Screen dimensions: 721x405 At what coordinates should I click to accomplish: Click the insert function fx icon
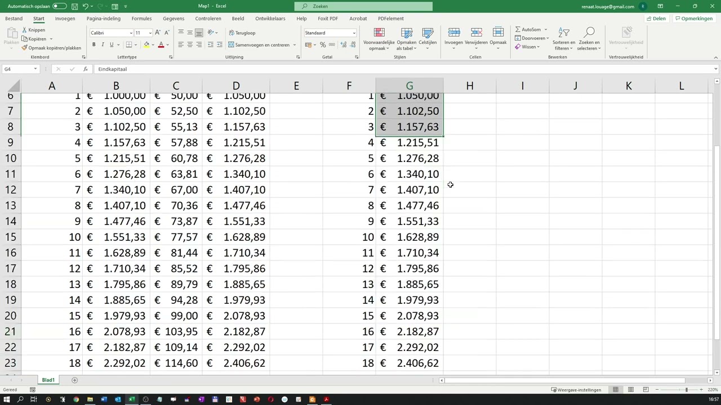86,69
